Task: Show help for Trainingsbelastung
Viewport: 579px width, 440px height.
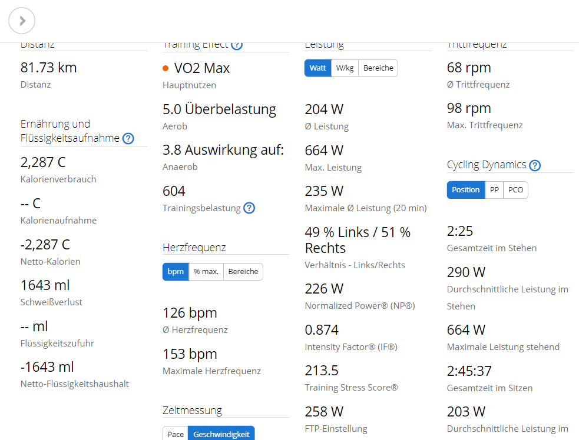Action: 249,208
